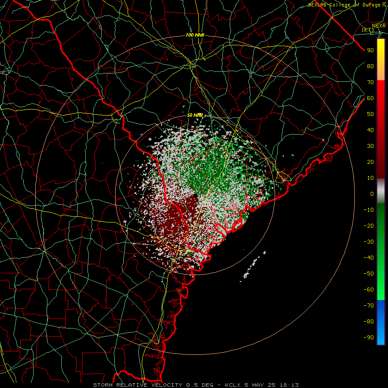388x388 pixels.
Task: Select the 30 value on the velocity scale
Action: coord(370,146)
